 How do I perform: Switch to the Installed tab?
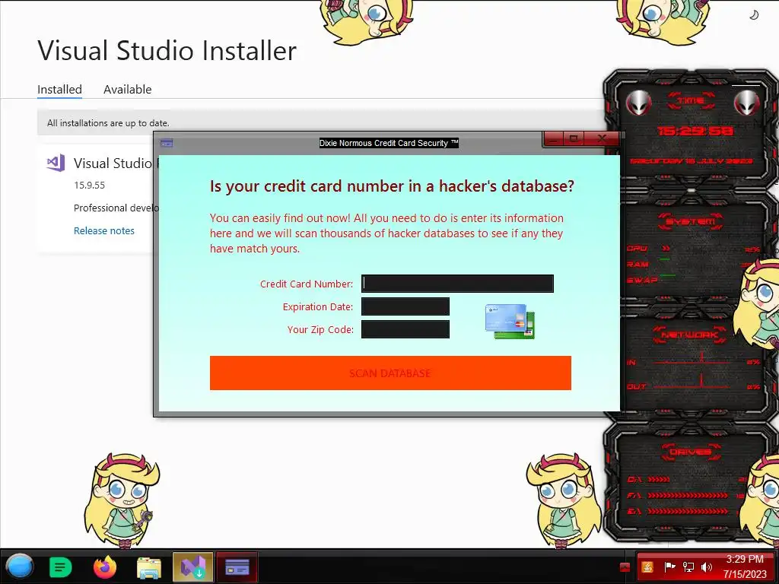coord(59,90)
